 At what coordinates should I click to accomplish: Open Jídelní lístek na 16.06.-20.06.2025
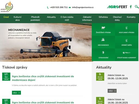118,101
